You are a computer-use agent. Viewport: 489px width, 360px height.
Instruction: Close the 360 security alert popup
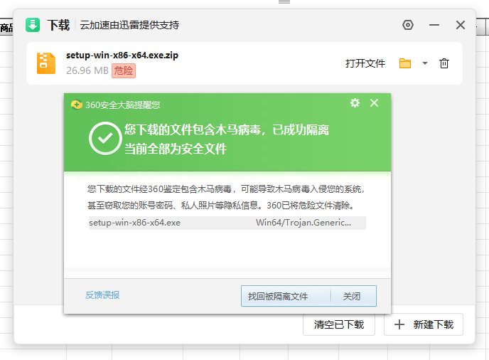click(x=375, y=102)
